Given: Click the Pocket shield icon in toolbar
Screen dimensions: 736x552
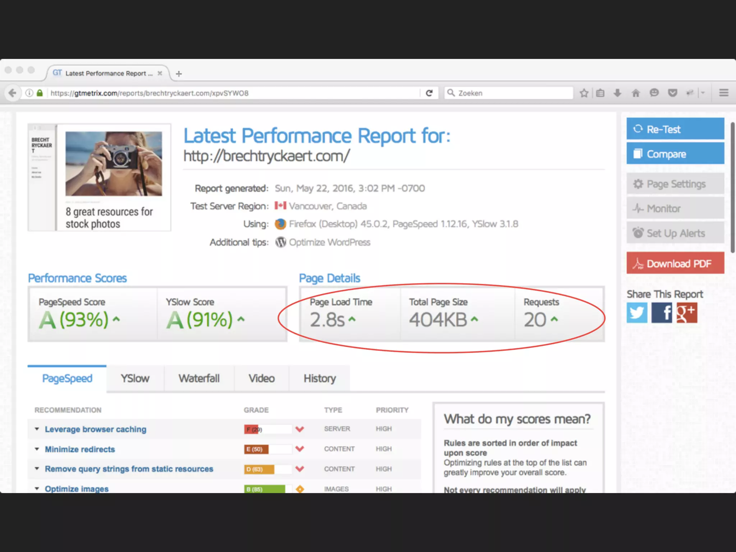Looking at the screenshot, I should point(673,93).
